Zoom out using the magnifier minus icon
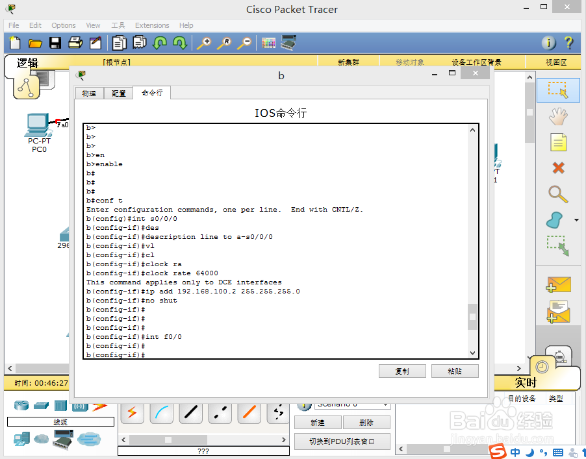This screenshot has height=459, width=586. pos(244,43)
